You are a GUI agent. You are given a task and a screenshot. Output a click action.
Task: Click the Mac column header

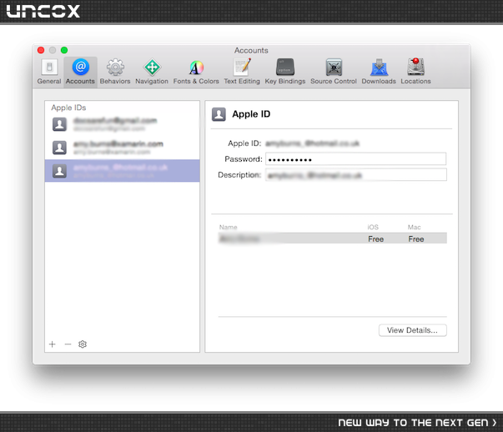[414, 227]
